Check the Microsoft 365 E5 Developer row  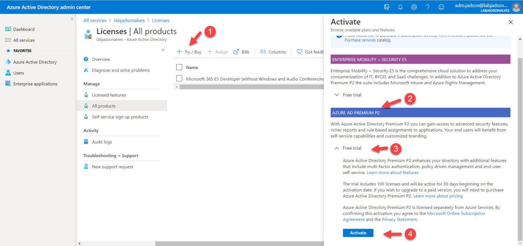[x=179, y=78]
